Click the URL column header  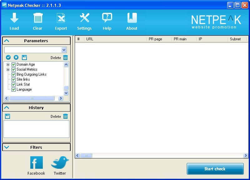[x=90, y=39]
